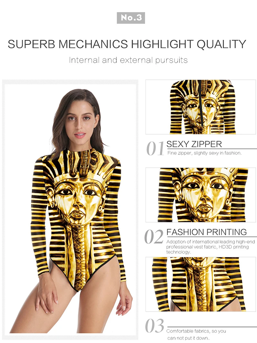Click the 03 number marker
Viewport: 257px width, 343px height.
(155, 326)
